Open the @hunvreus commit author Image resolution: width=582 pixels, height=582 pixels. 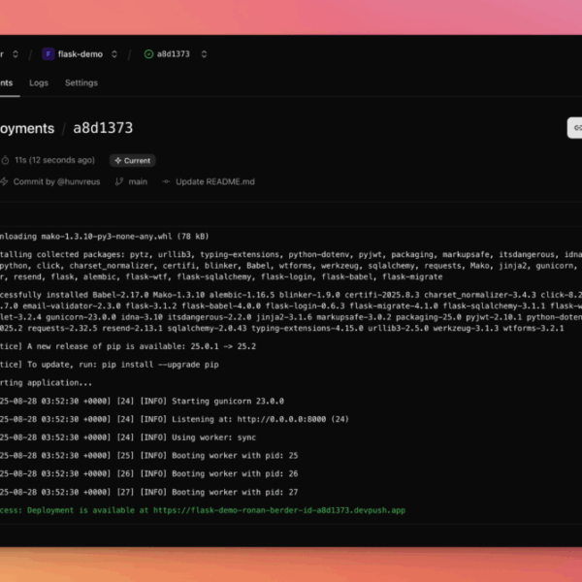[79, 182]
